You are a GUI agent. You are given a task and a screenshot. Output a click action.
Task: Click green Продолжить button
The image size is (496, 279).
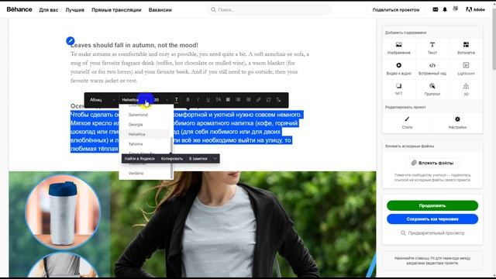pyautogui.click(x=432, y=205)
